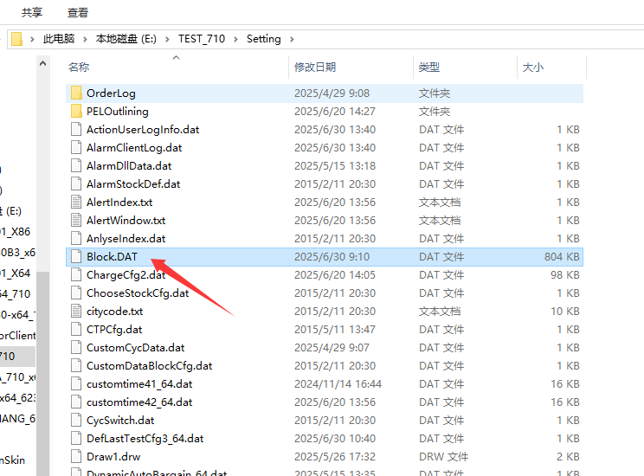Open the (E:) drive in navigation pane
This screenshot has height=476, width=644.
point(10,211)
